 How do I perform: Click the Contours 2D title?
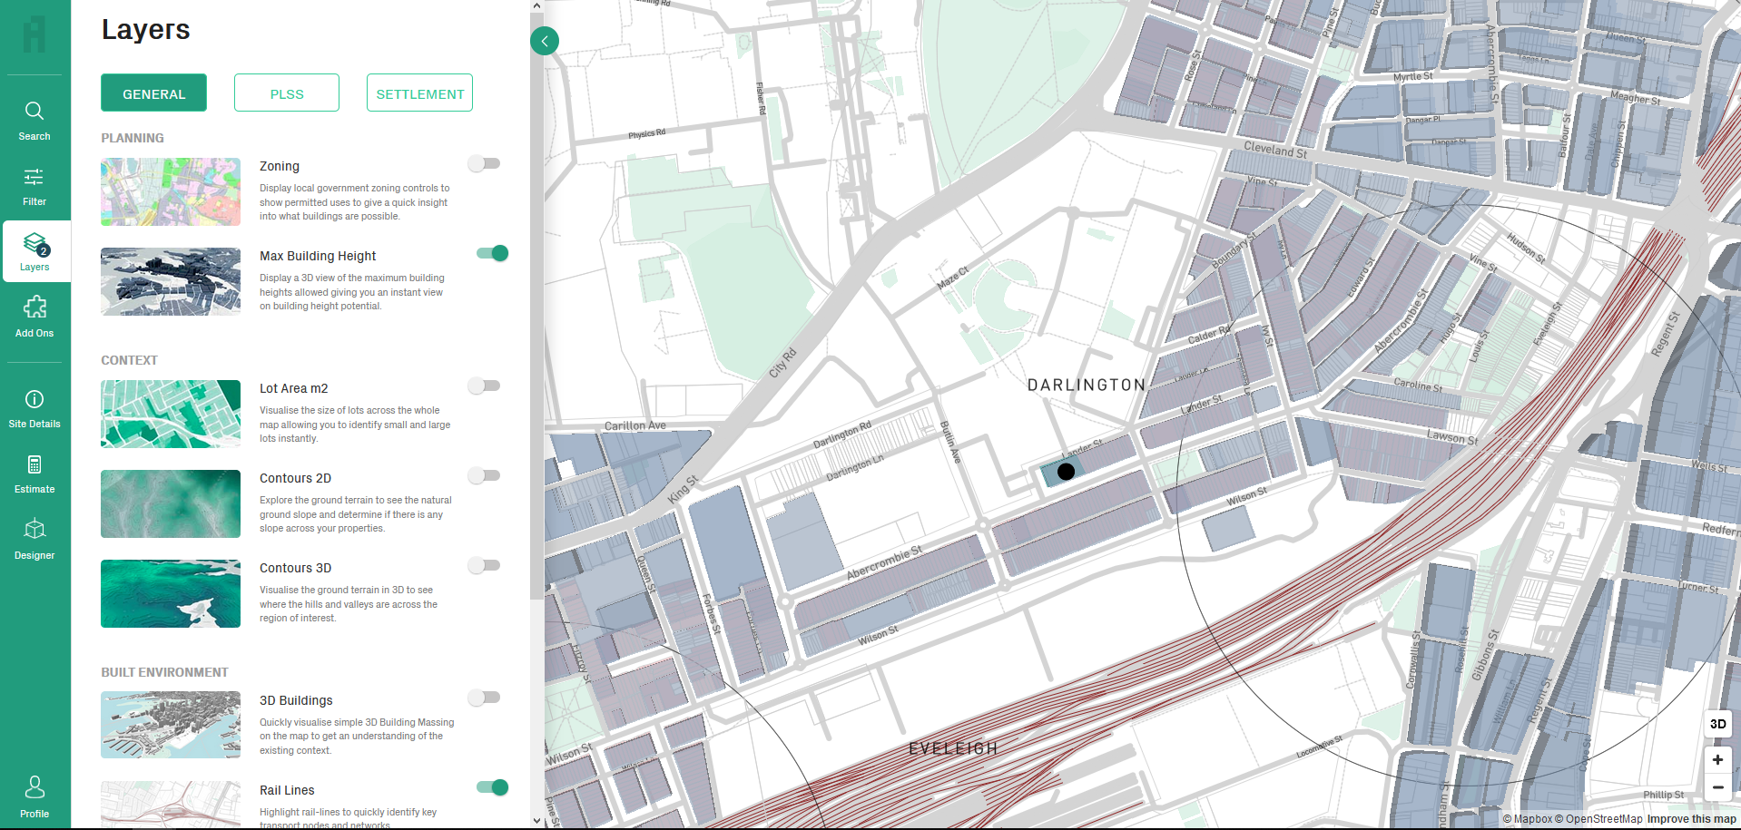tap(295, 478)
